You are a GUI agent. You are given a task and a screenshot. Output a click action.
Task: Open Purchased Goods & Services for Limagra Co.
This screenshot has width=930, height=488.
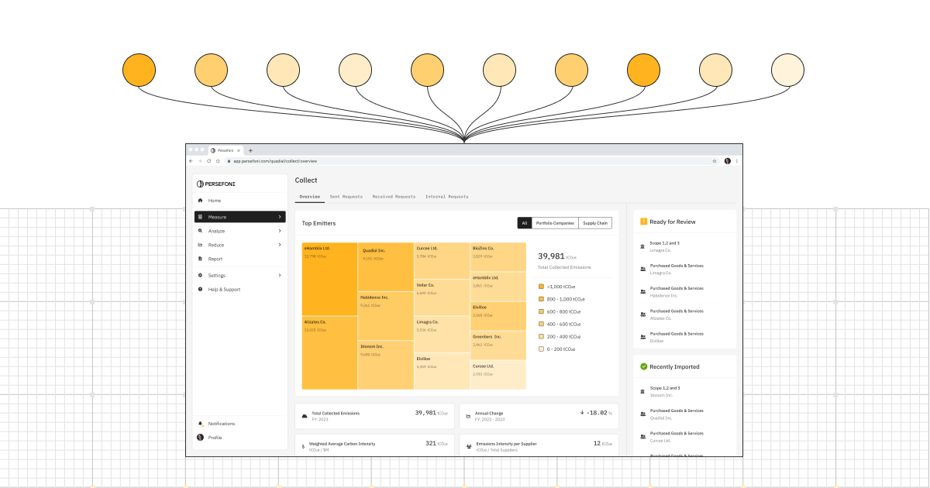pos(684,269)
